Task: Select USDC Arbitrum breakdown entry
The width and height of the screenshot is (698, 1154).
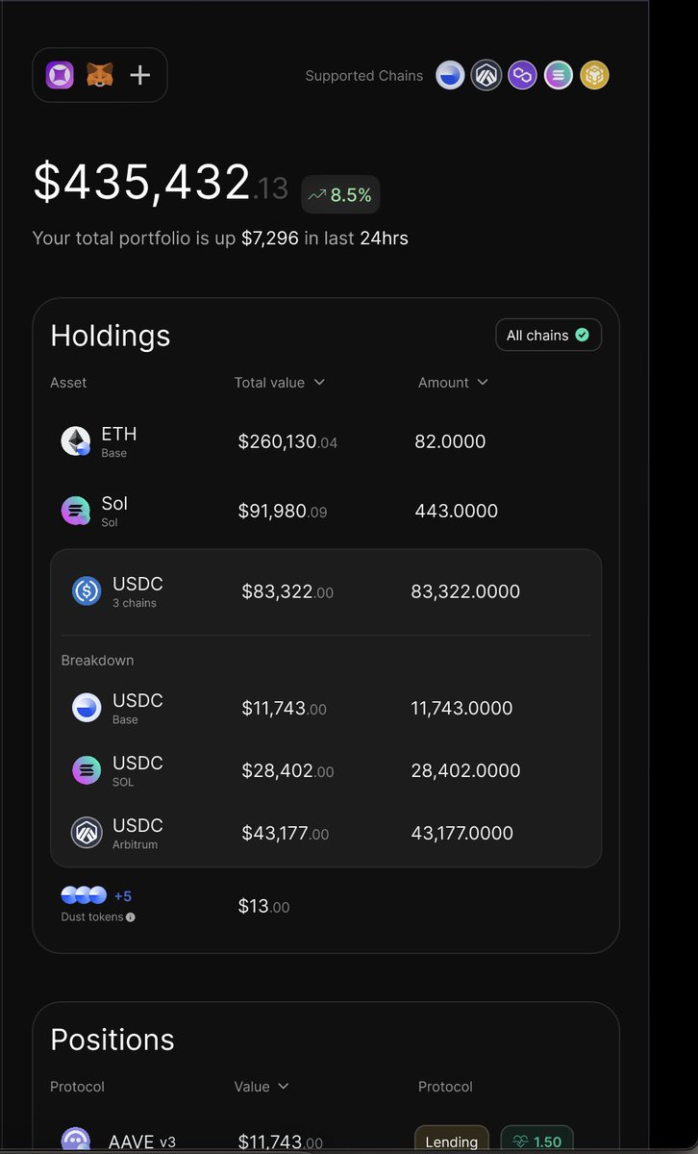Action: click(326, 833)
